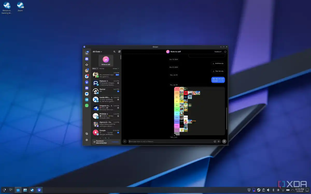Download the Tier list.zip attachment

coord(218,71)
